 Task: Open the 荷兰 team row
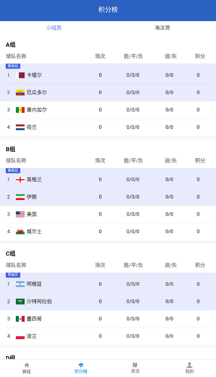108,127
